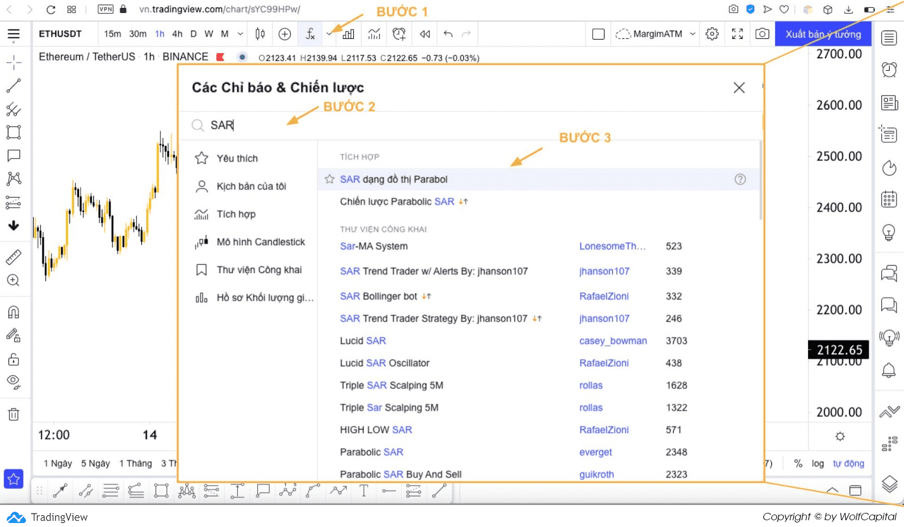Open candlestick chart style selector
Screen dimensions: 904x527
tap(260, 34)
